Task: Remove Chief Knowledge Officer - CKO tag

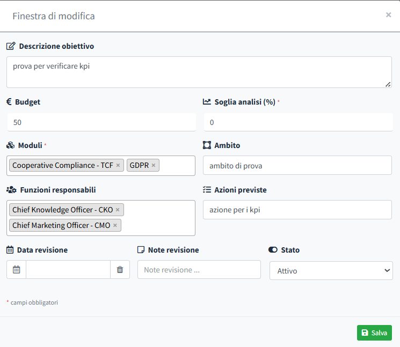Action: [x=118, y=210]
